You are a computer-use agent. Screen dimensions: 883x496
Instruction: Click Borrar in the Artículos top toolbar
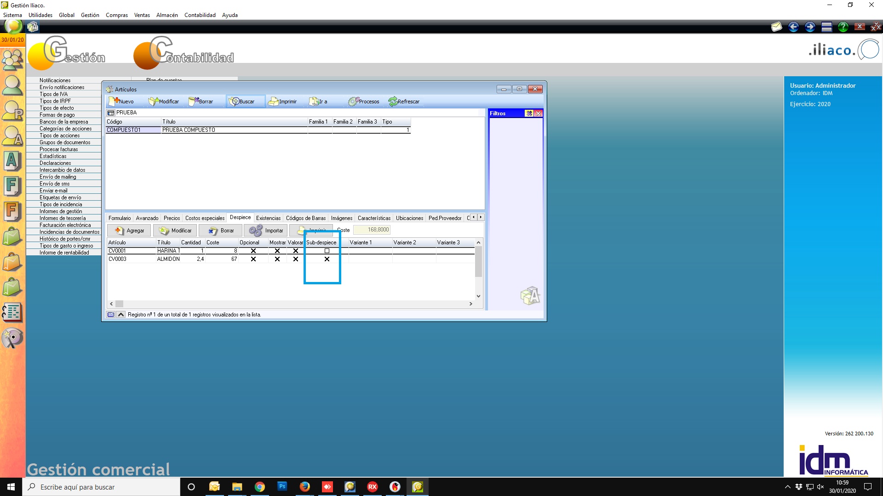(201, 101)
